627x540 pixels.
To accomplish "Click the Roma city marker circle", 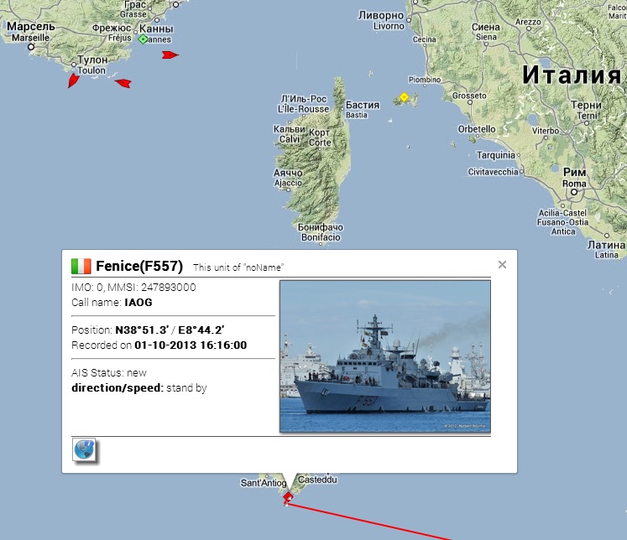I will coord(574,192).
